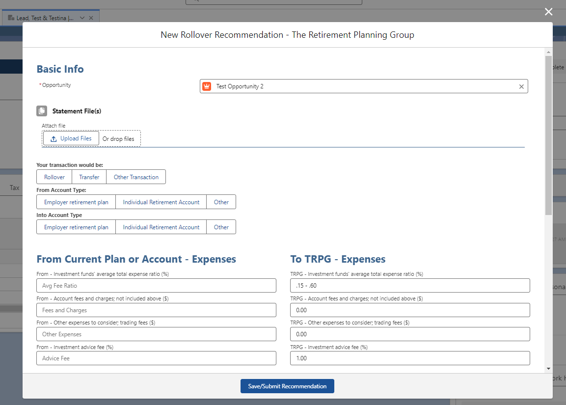This screenshot has width=566, height=405.
Task: Choose Employer retirement plan under Into Account Type
Action: 76,227
